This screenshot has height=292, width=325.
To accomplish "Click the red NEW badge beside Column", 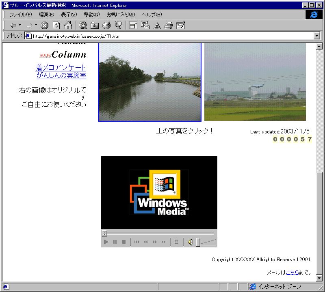I will point(45,56).
